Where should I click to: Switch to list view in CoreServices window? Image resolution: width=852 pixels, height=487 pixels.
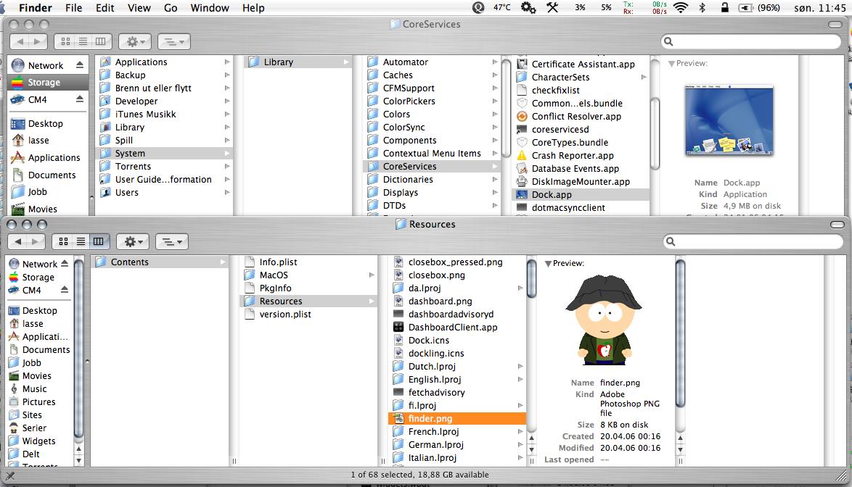(x=83, y=41)
